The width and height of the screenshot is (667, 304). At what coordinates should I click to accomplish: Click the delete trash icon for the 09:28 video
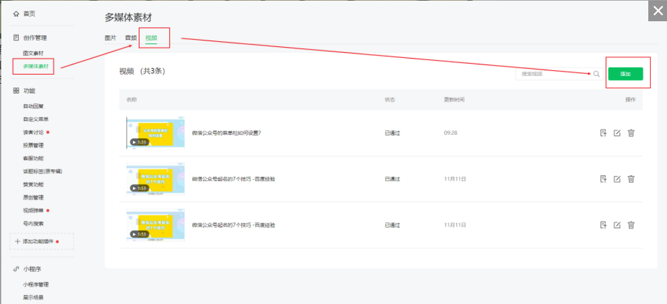pyautogui.click(x=631, y=133)
